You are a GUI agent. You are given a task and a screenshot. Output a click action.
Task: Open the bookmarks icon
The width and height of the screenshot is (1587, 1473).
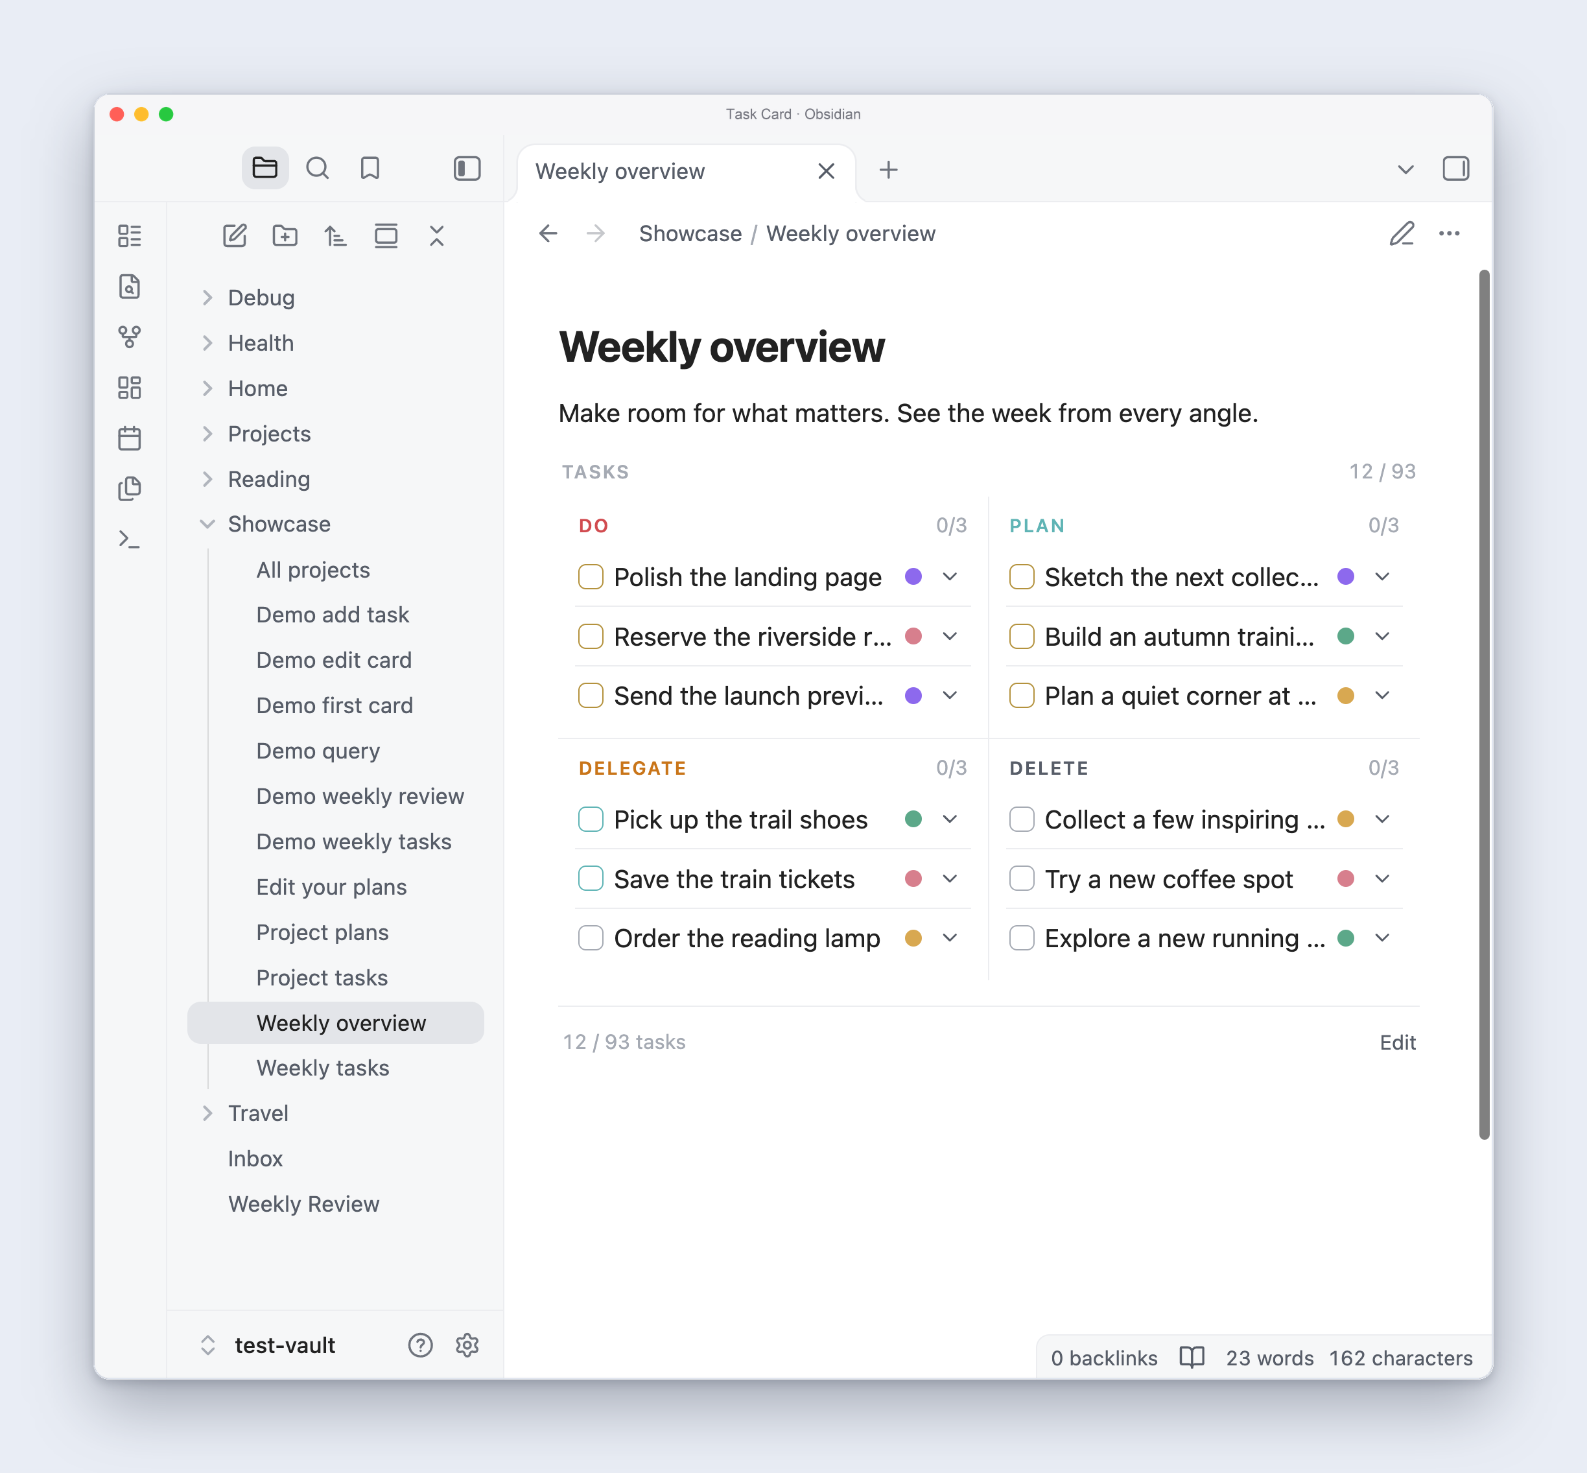[x=370, y=168]
